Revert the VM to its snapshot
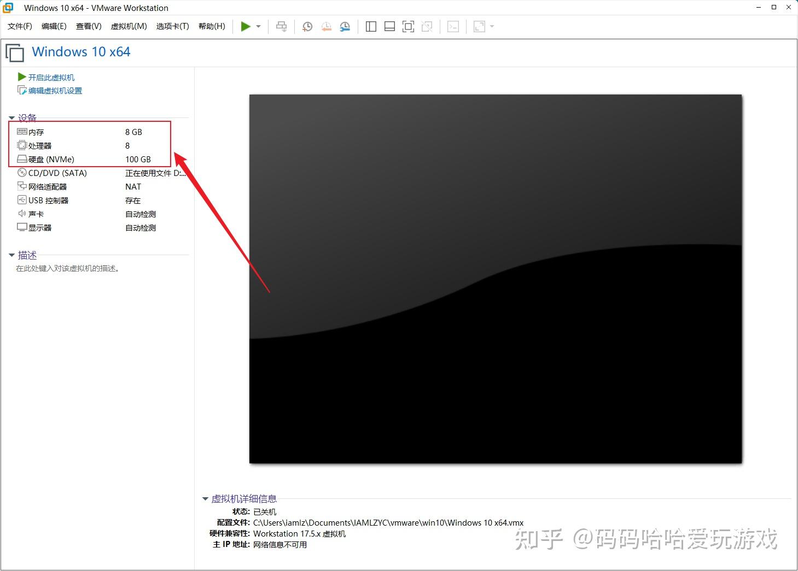The image size is (798, 571). pyautogui.click(x=326, y=26)
